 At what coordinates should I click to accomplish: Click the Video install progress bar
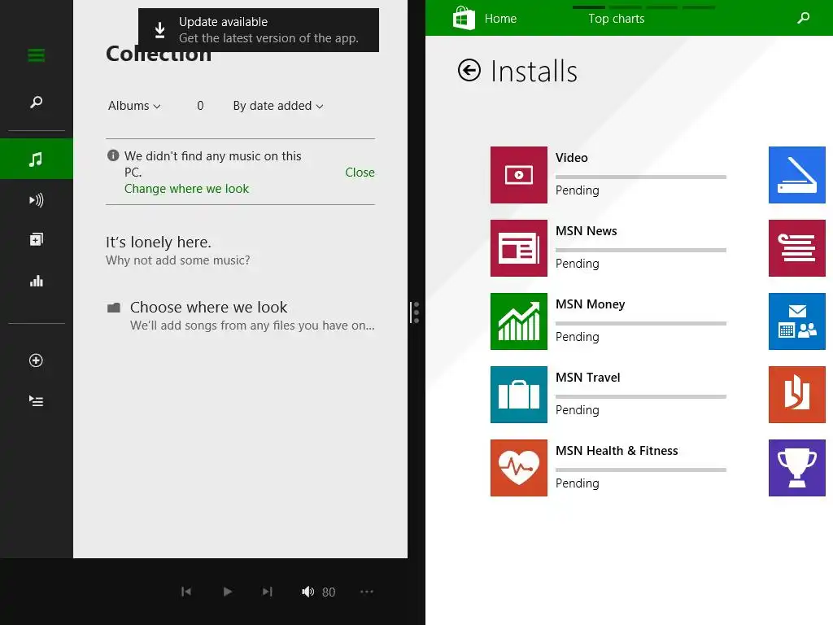tap(641, 177)
